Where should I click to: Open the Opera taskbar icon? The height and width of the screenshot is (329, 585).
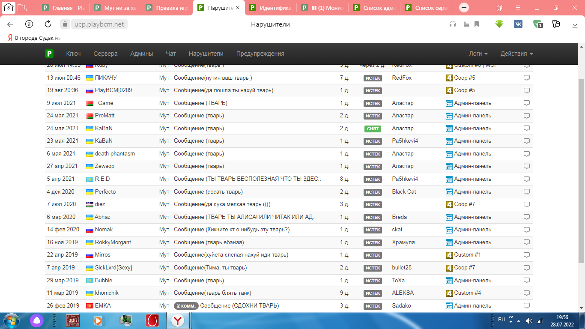152,320
